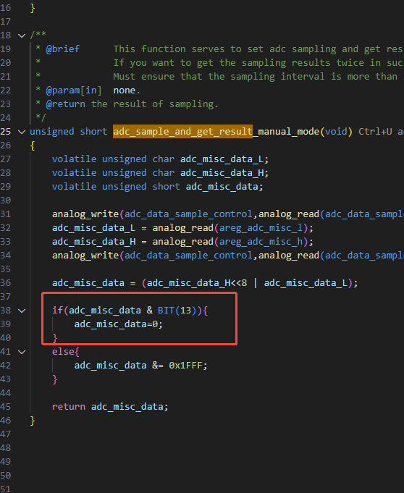Click line number 45 in the gutter
The width and height of the screenshot is (404, 493).
[6, 407]
